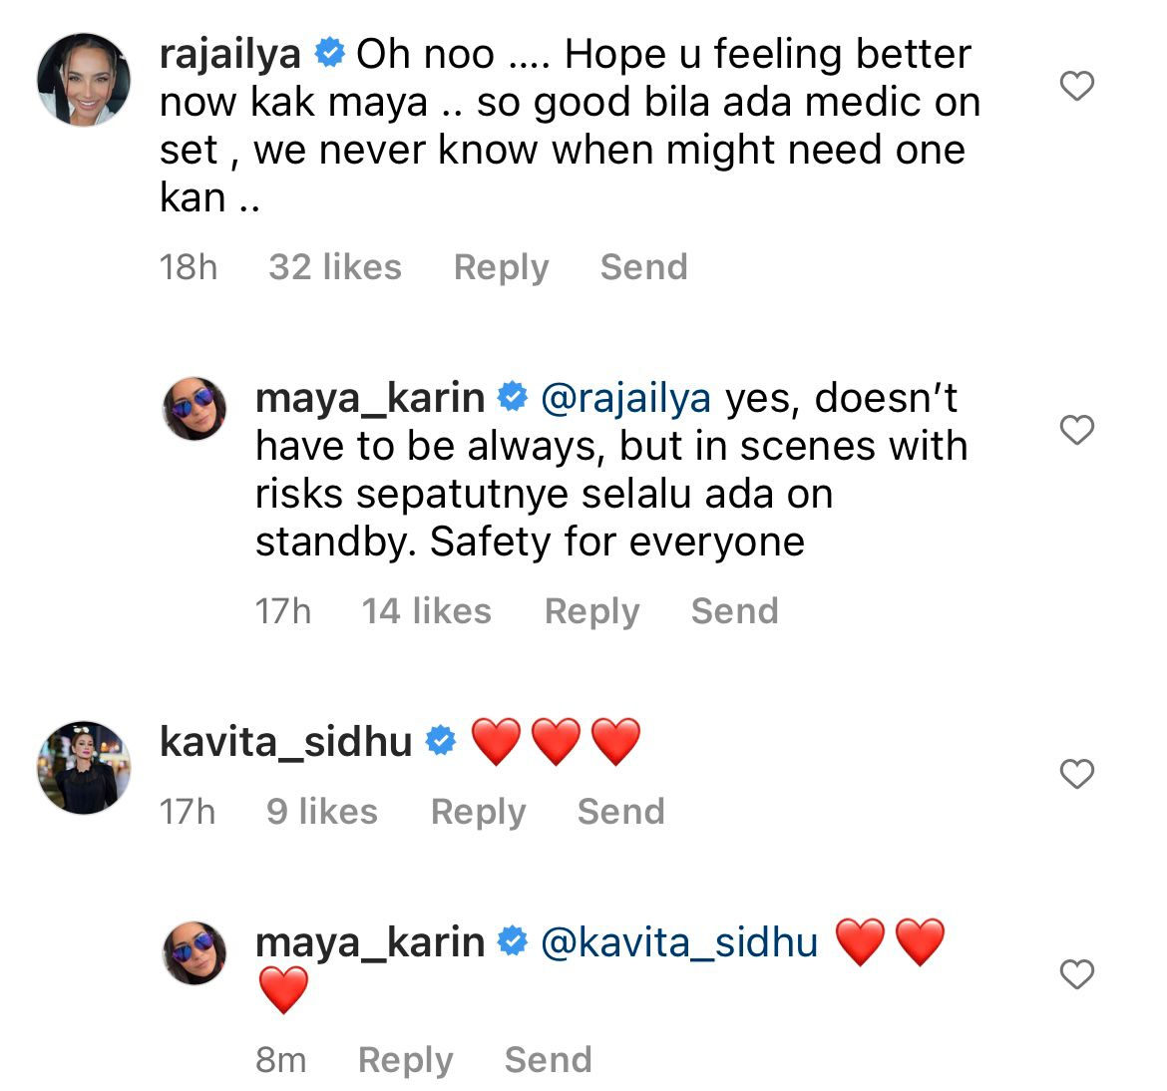Open maya_karin's avatar on first reply

click(x=194, y=409)
